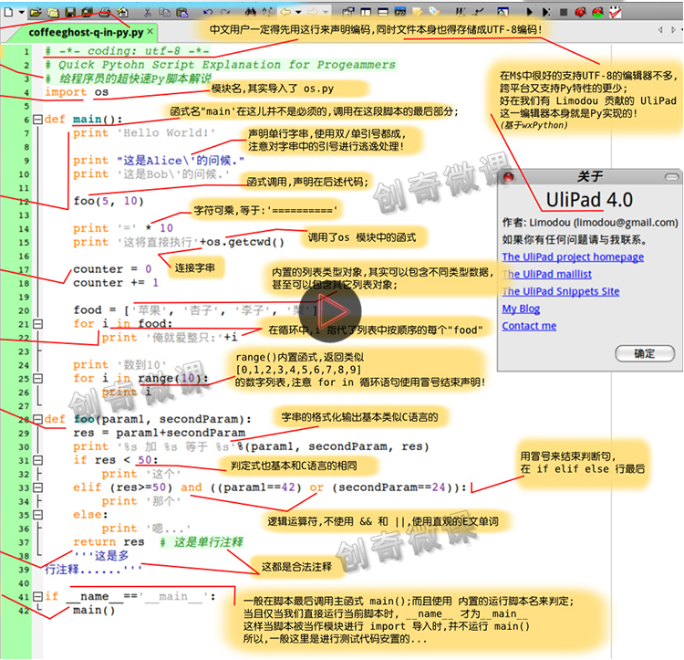
Task: Click the Run play triangle in toolbar
Action: coord(529,12)
